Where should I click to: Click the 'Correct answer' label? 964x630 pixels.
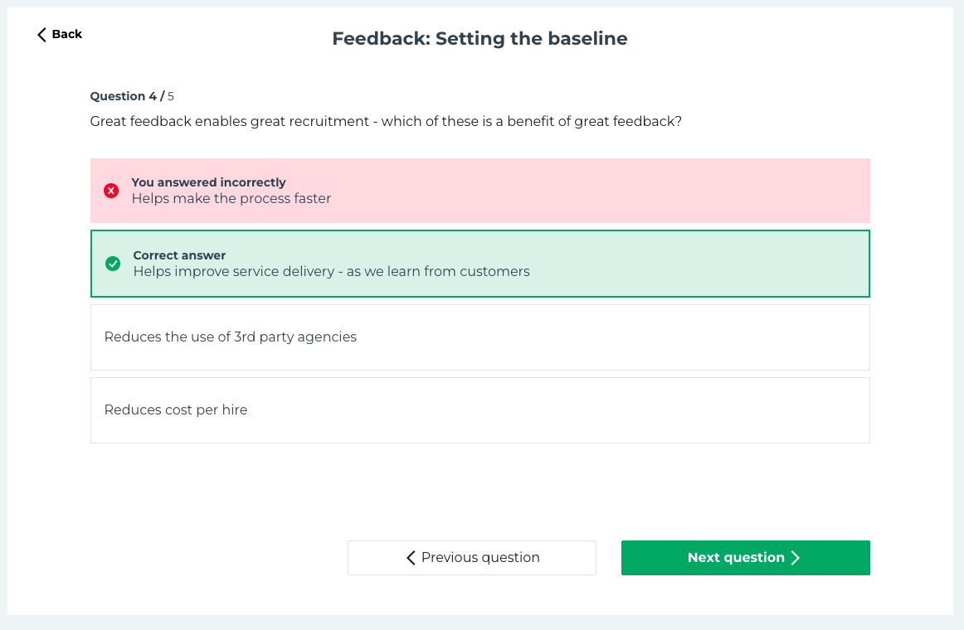click(179, 255)
